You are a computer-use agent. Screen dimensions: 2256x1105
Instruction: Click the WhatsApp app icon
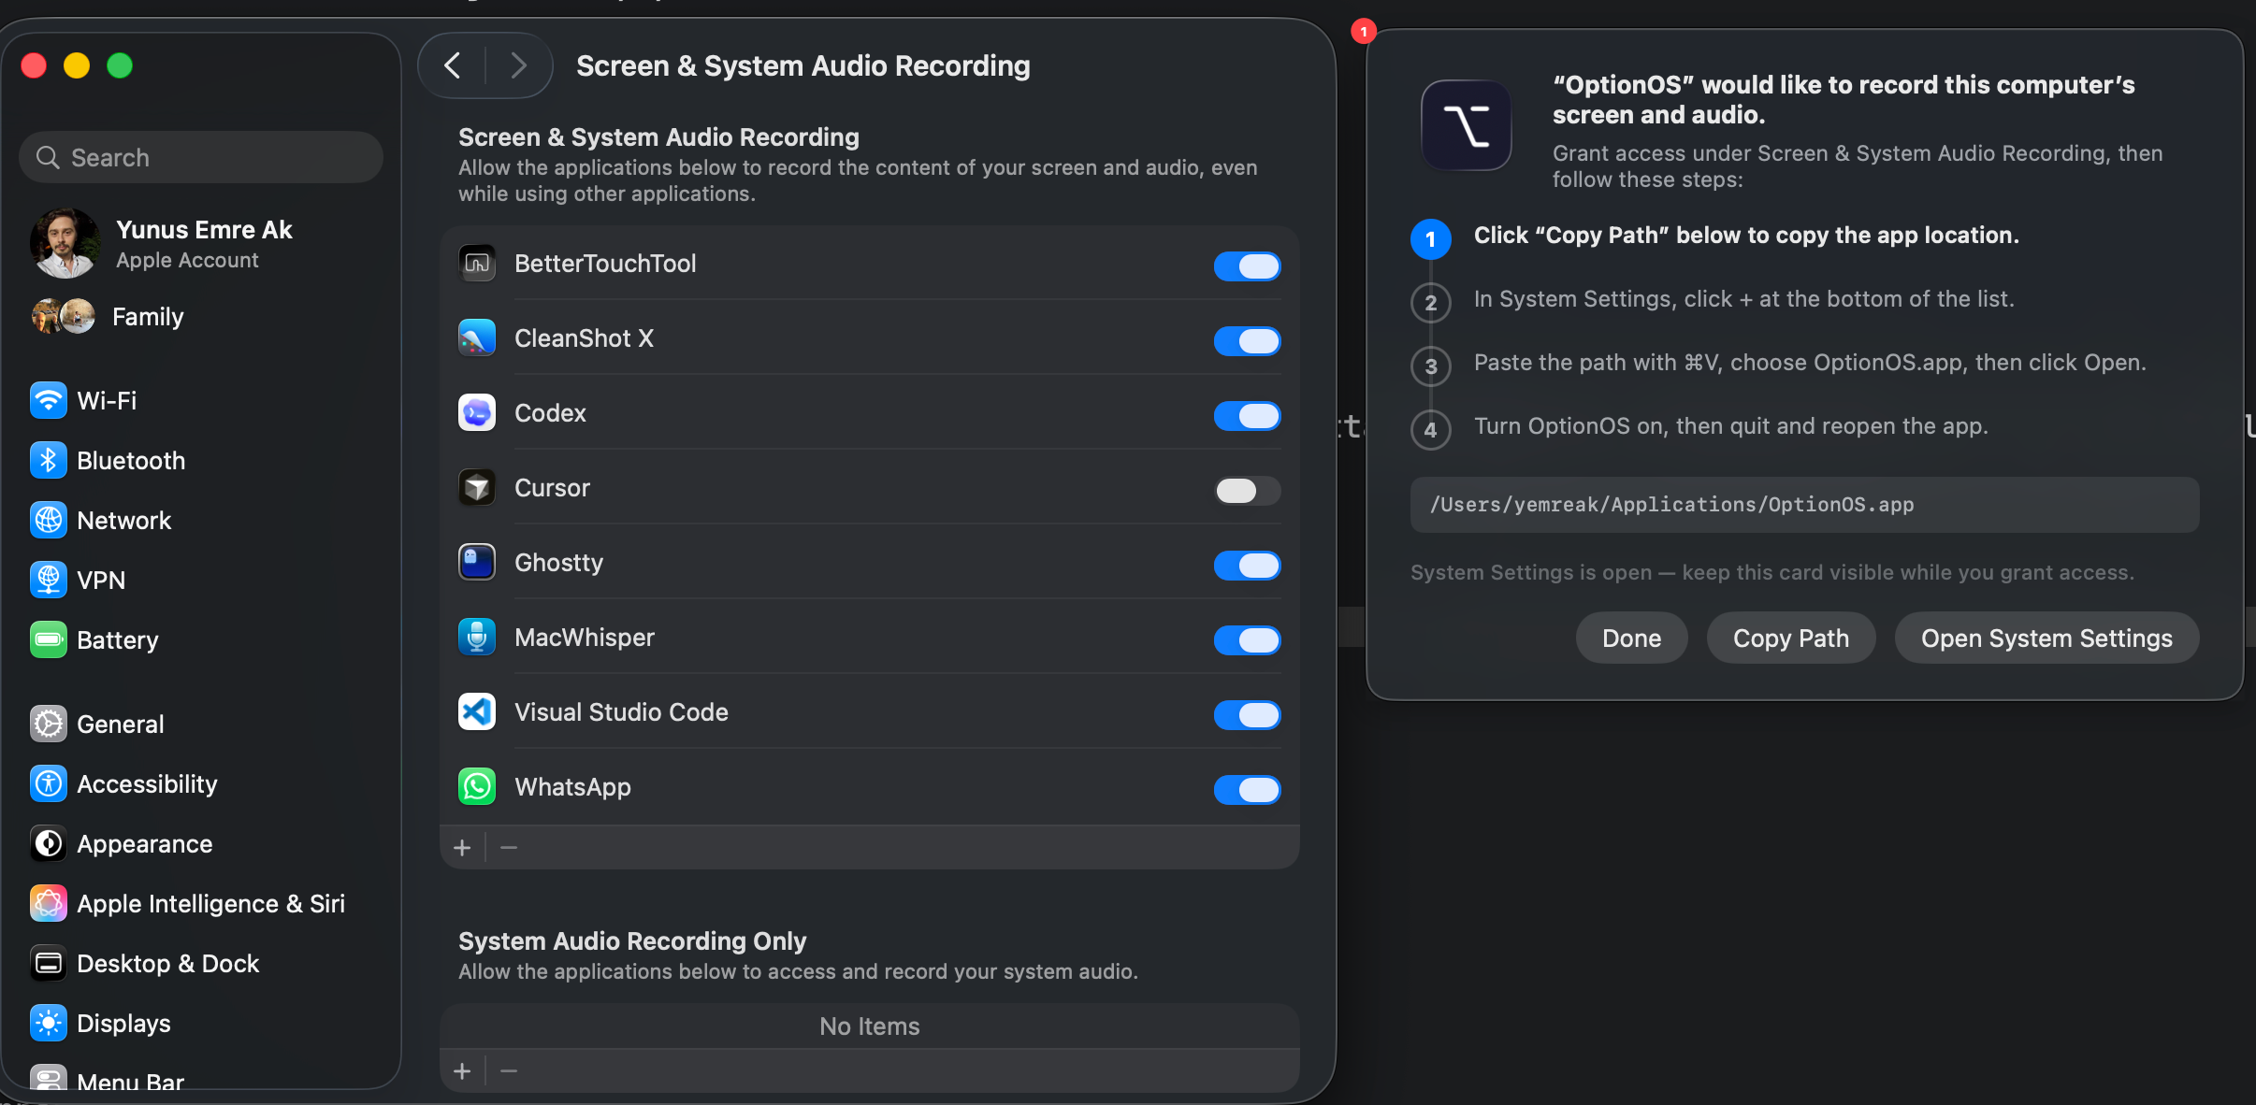click(x=477, y=787)
